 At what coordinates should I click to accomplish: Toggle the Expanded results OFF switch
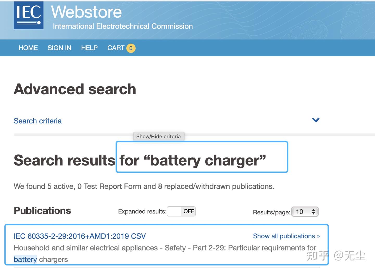[x=181, y=211]
